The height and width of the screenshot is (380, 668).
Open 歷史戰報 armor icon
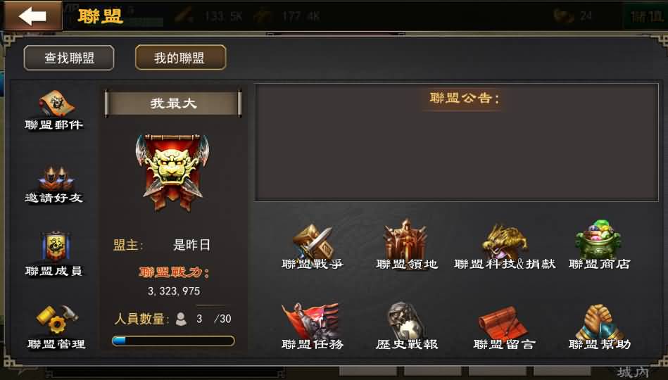pos(406,320)
